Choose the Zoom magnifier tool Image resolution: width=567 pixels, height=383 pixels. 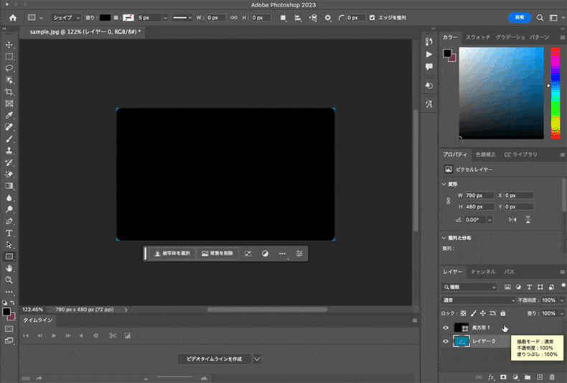(x=9, y=280)
